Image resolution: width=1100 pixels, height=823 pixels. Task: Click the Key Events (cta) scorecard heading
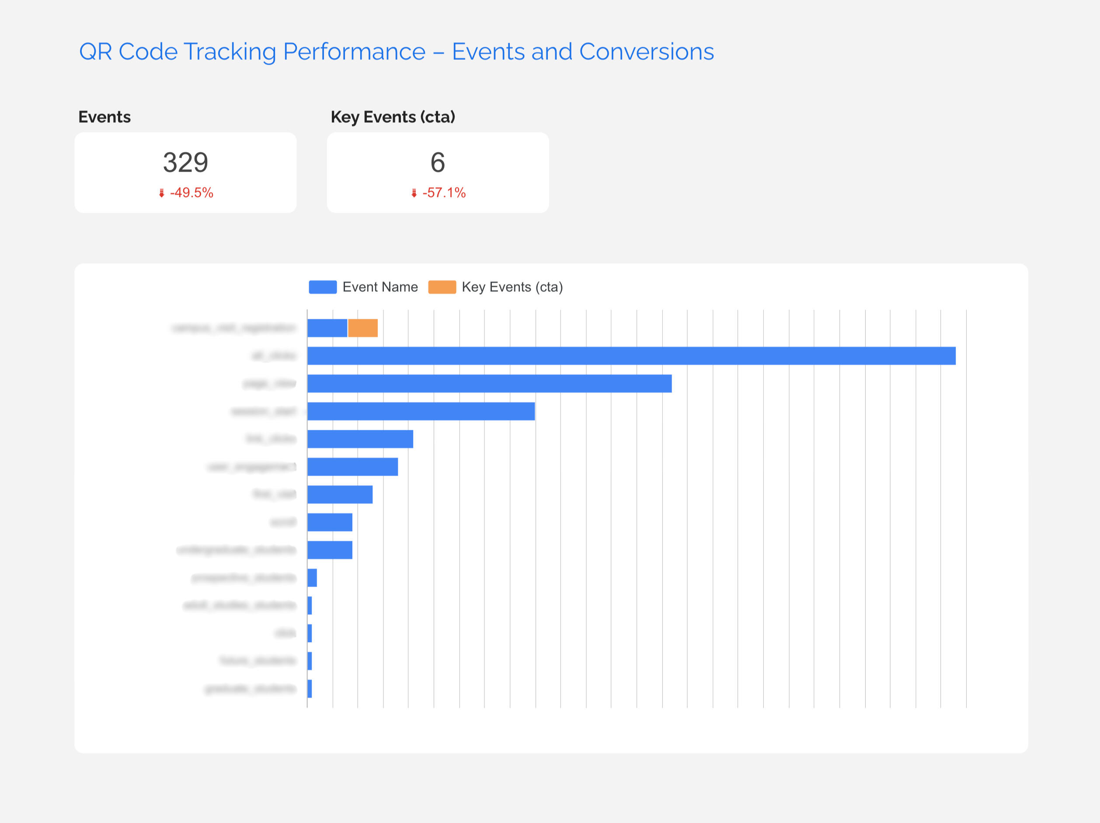coord(393,117)
